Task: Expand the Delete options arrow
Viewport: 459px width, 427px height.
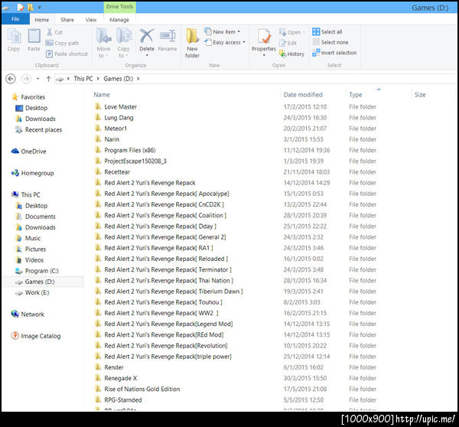Action: [x=147, y=55]
